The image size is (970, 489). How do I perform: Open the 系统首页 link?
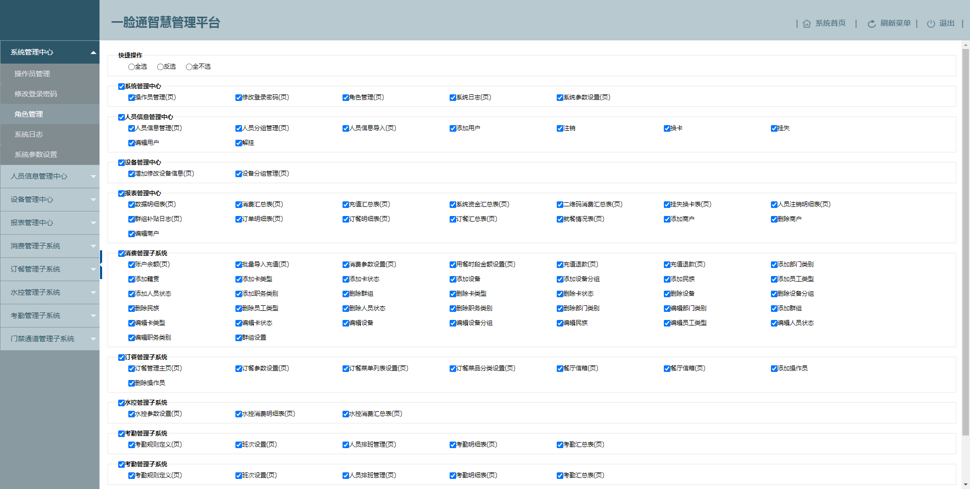tap(830, 23)
